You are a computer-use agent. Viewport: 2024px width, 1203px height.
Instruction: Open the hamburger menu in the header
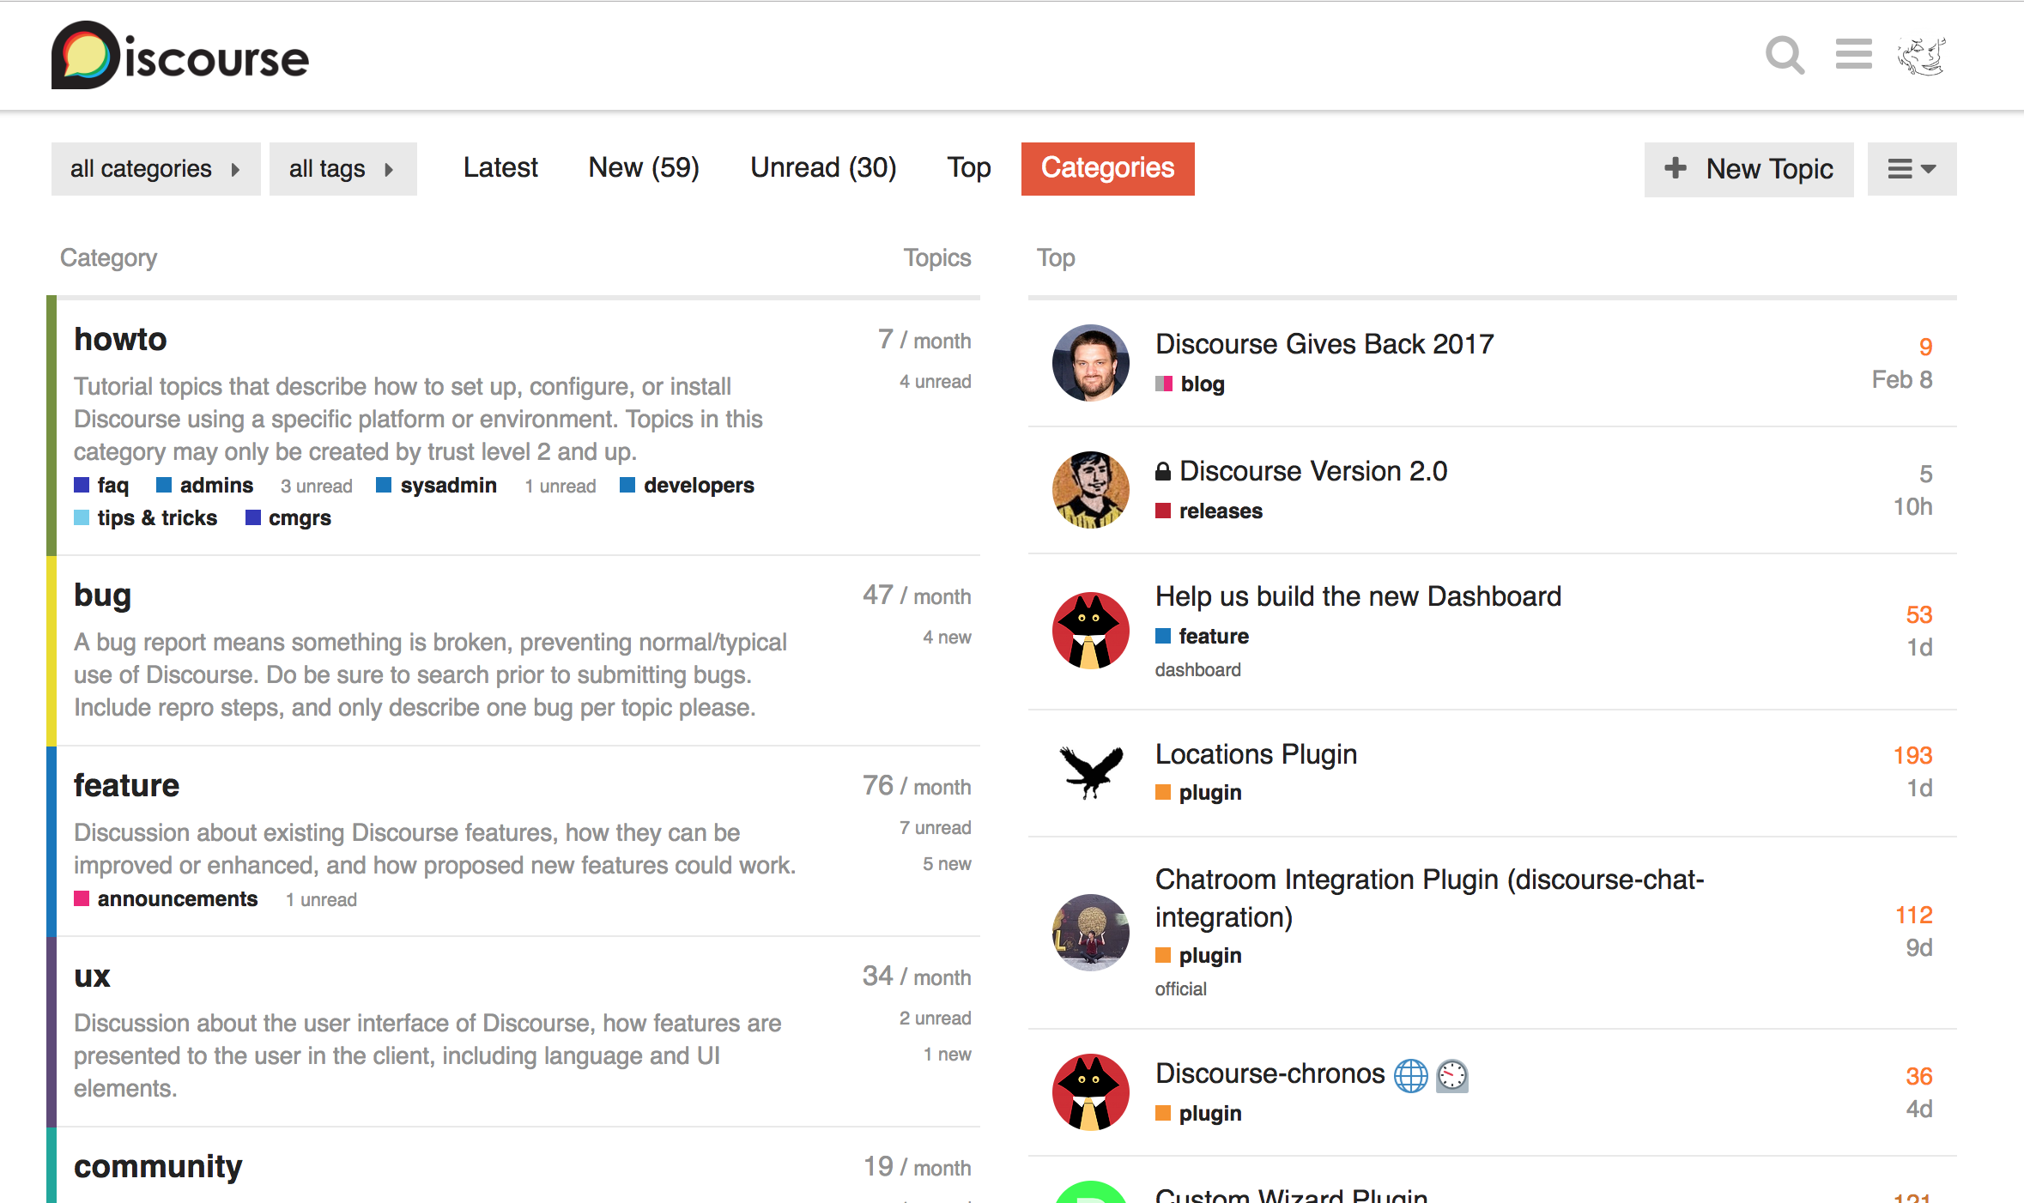pos(1853,54)
